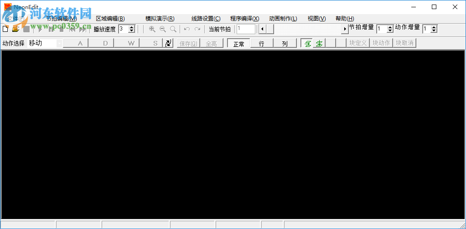Click the 播放速度 value field

[x=123, y=29]
